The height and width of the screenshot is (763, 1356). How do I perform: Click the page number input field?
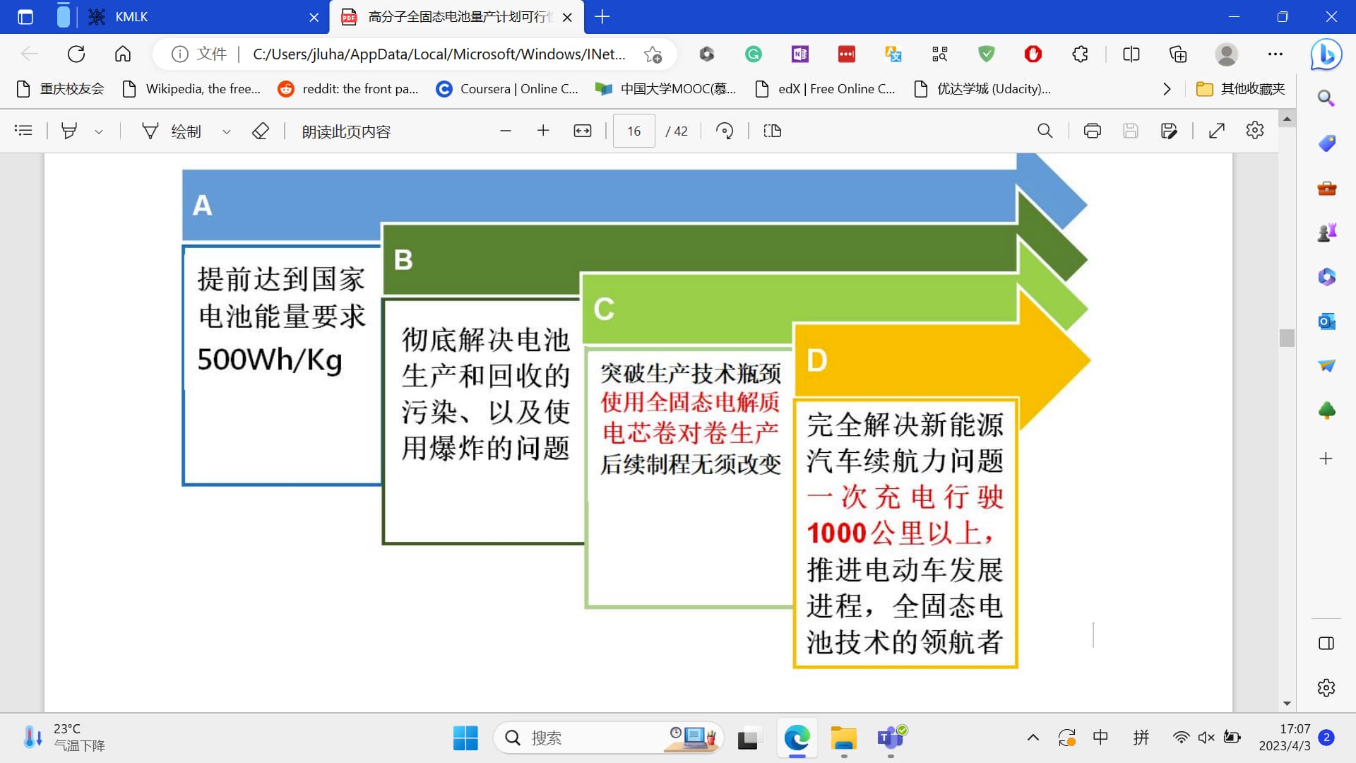634,131
